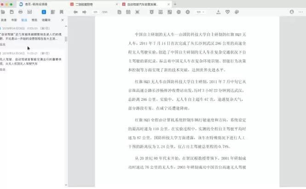Open the three-dots more options menu
Image resolution: width=306 pixels, height=189 pixels.
(301, 12)
